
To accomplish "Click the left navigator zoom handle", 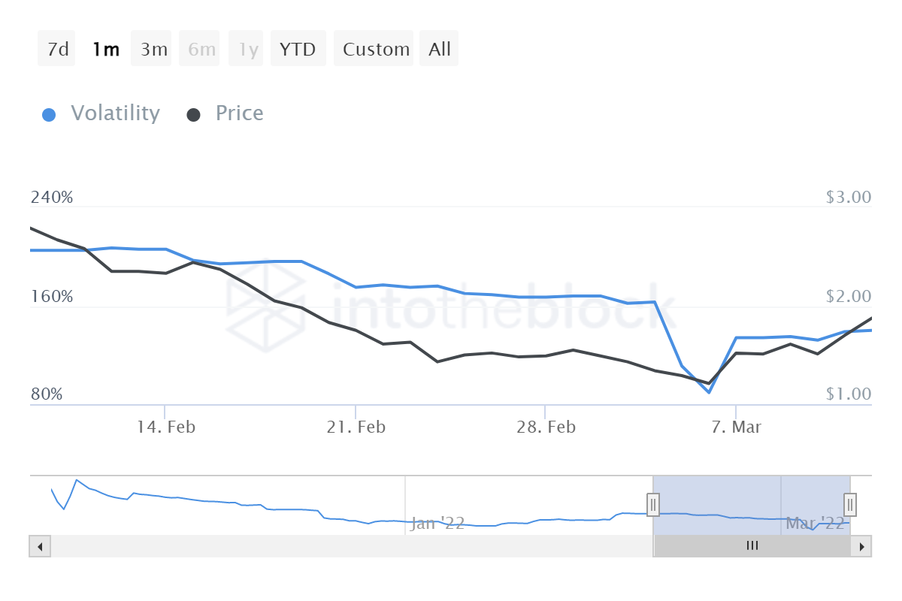I will [x=653, y=506].
